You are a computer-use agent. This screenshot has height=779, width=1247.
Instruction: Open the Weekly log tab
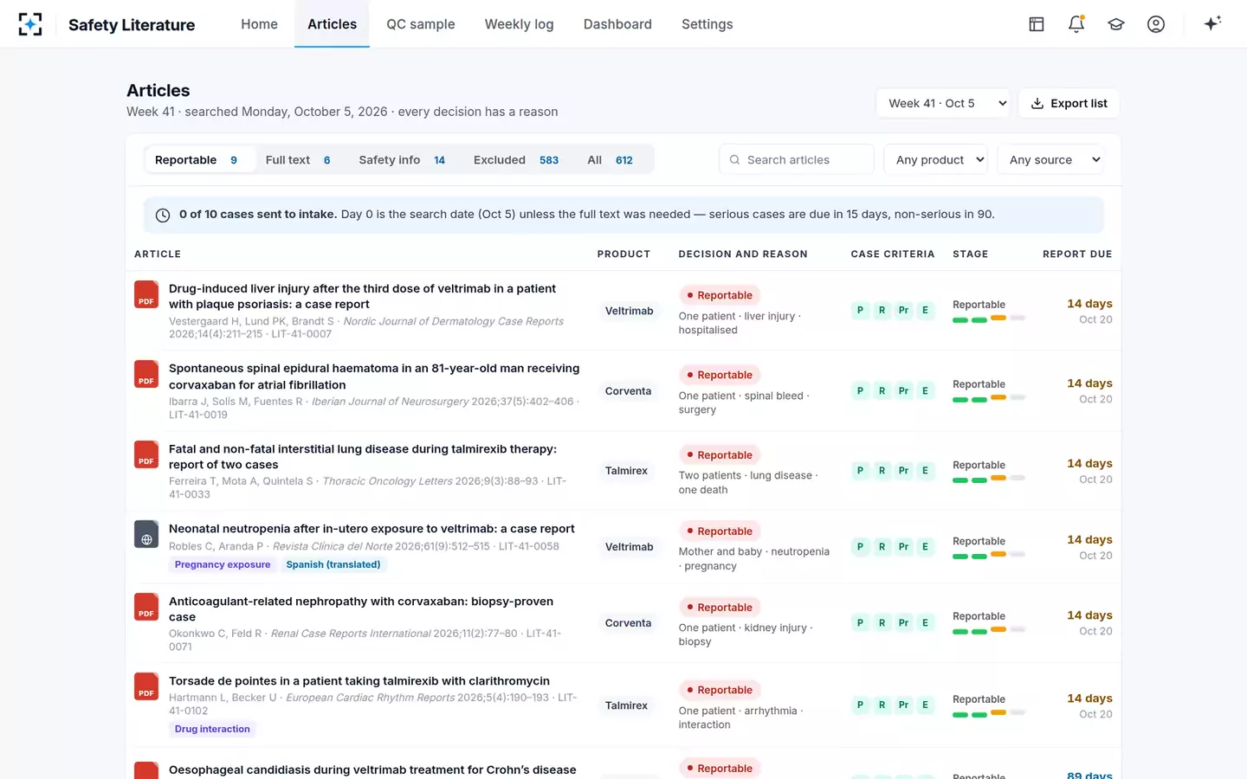pyautogui.click(x=519, y=24)
